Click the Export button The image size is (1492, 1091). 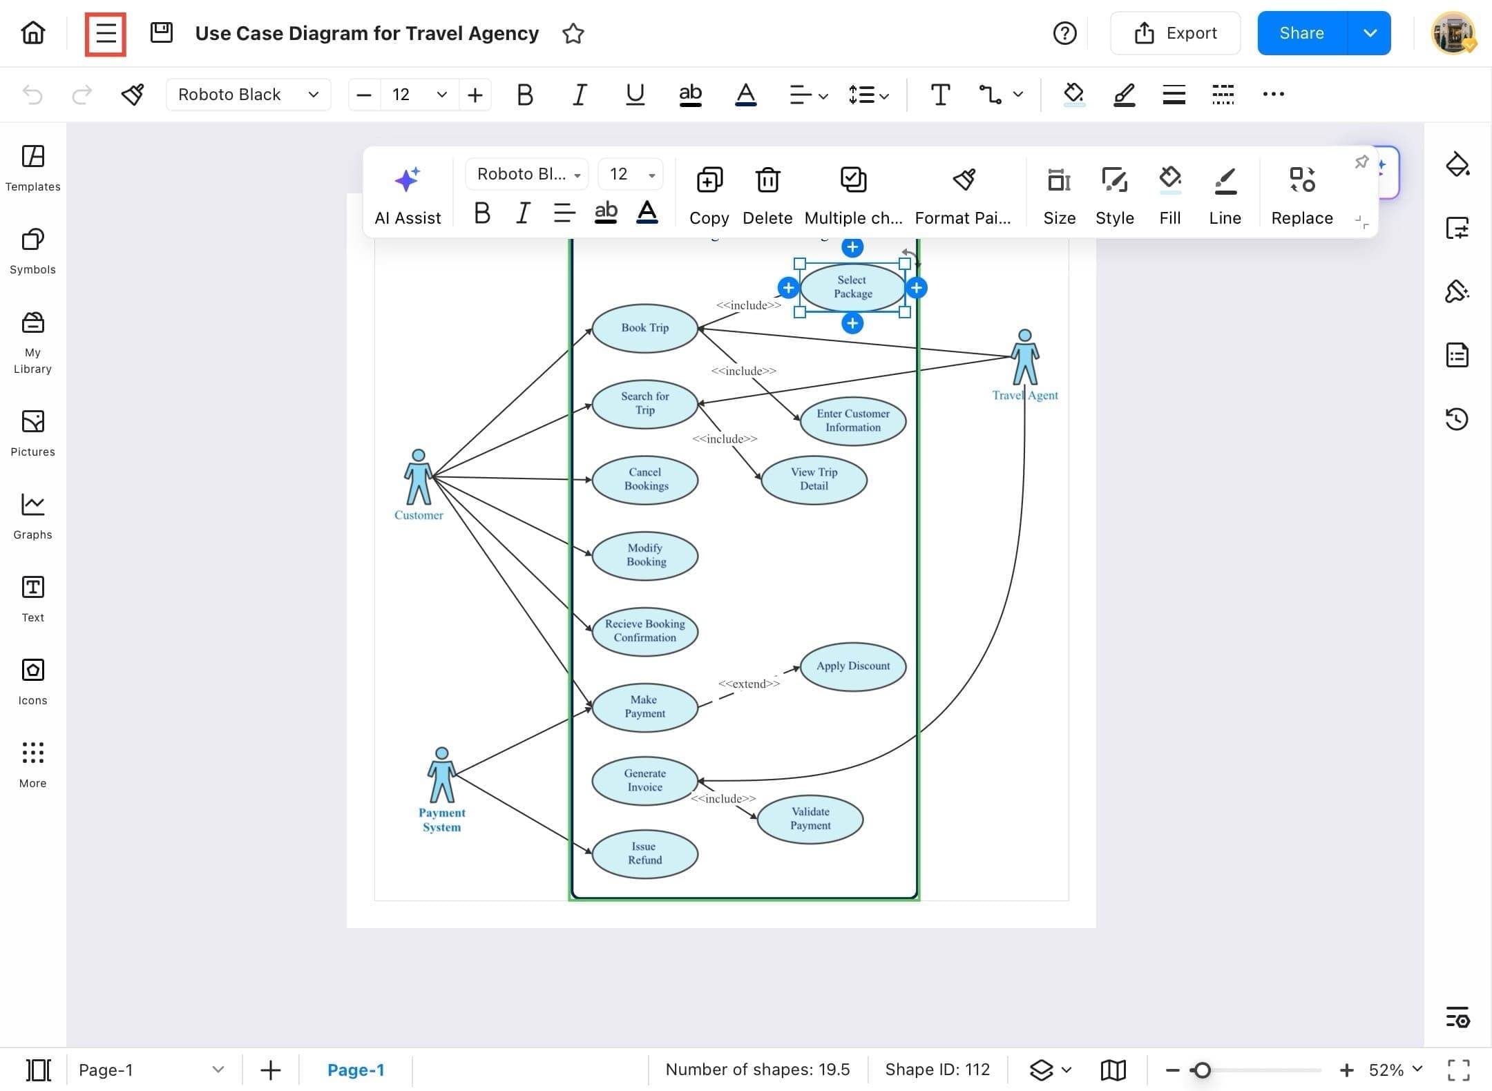(x=1175, y=33)
